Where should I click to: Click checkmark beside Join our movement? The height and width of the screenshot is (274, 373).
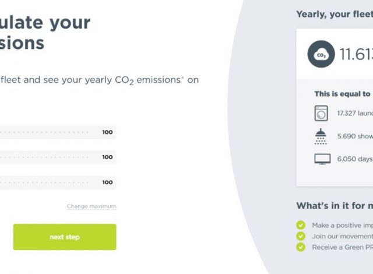point(301,236)
